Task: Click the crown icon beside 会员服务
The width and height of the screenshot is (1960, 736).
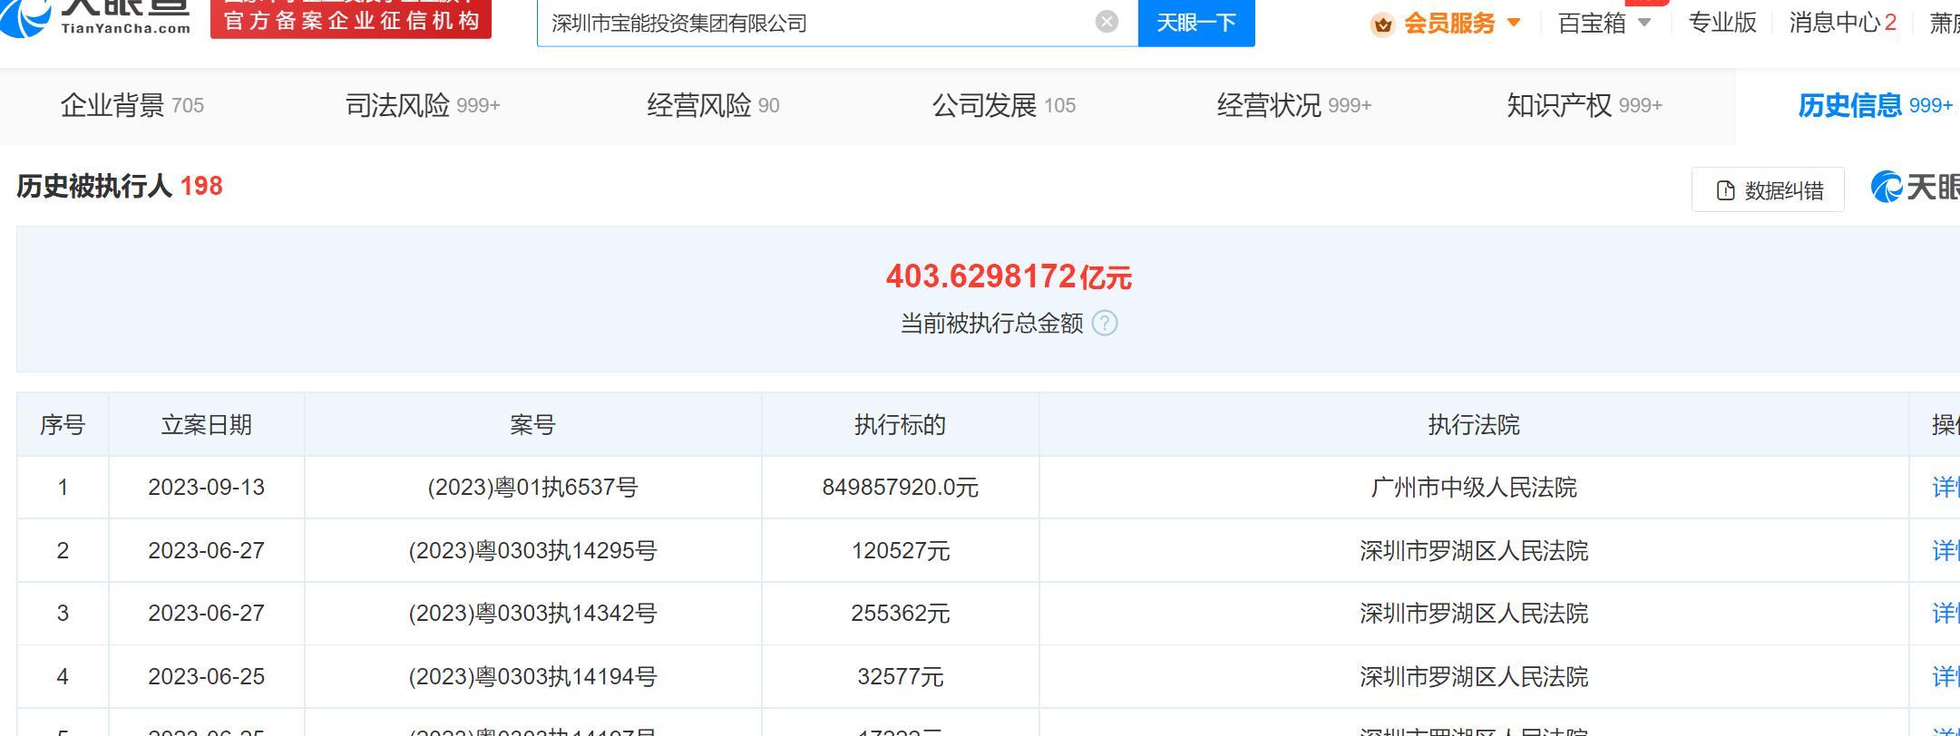Action: pyautogui.click(x=1382, y=24)
